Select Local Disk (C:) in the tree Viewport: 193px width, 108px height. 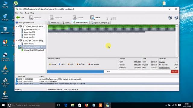point(29,32)
